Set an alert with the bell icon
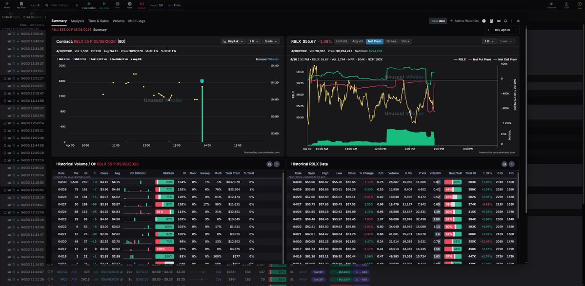The image size is (585, 286). [505, 21]
